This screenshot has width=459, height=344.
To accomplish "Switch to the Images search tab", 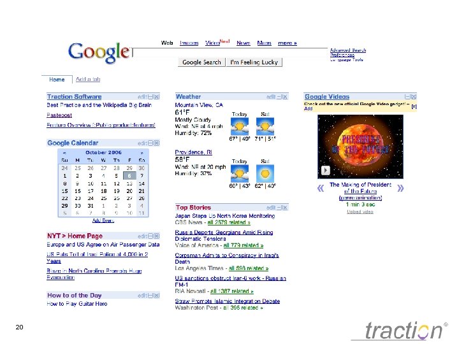I will click(189, 43).
